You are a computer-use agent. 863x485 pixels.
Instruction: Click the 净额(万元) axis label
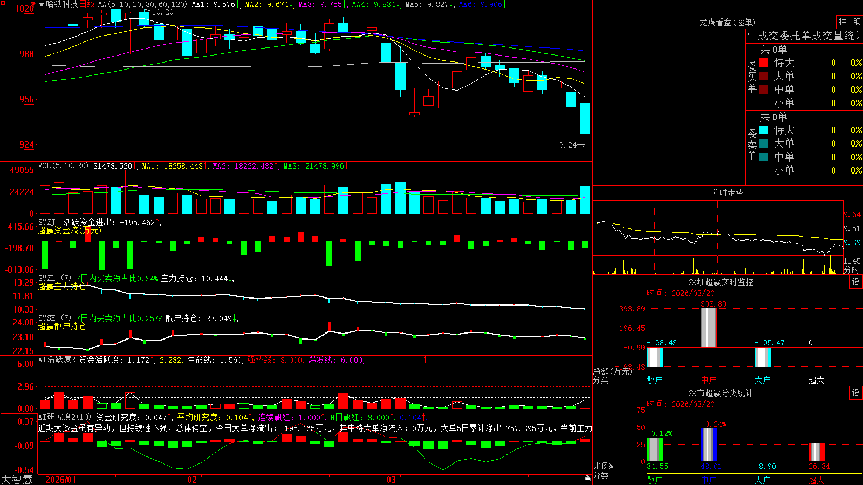point(612,371)
